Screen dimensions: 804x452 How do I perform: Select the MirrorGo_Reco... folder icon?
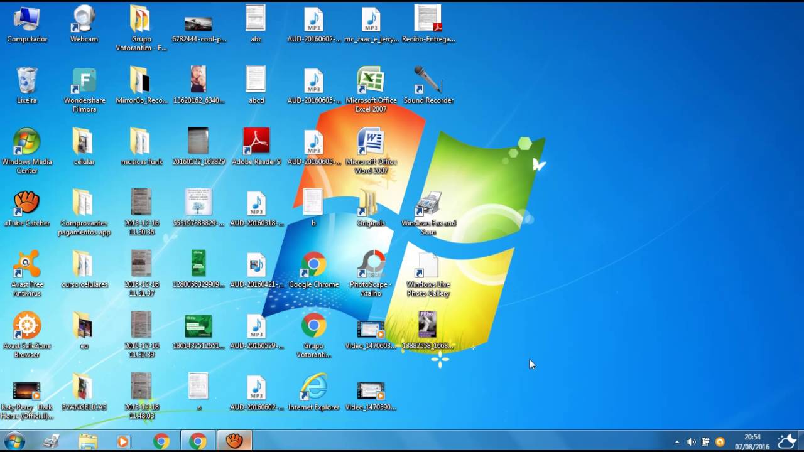[x=141, y=85]
